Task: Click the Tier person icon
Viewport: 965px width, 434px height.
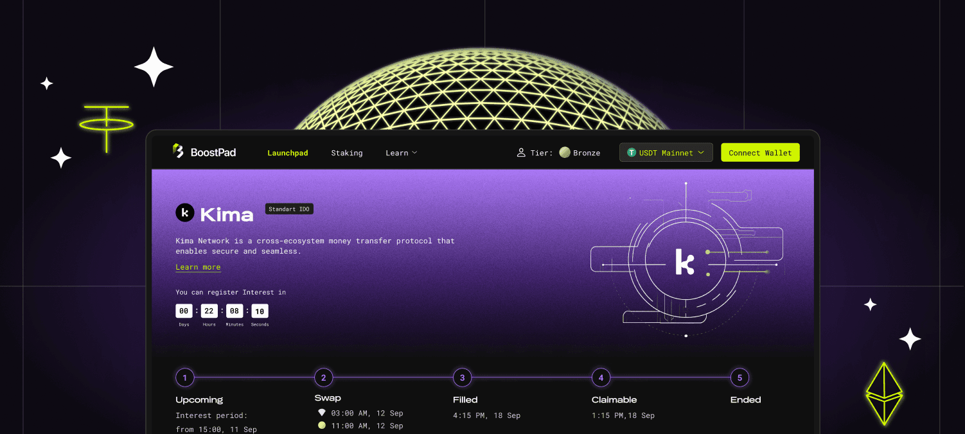Action: [521, 152]
